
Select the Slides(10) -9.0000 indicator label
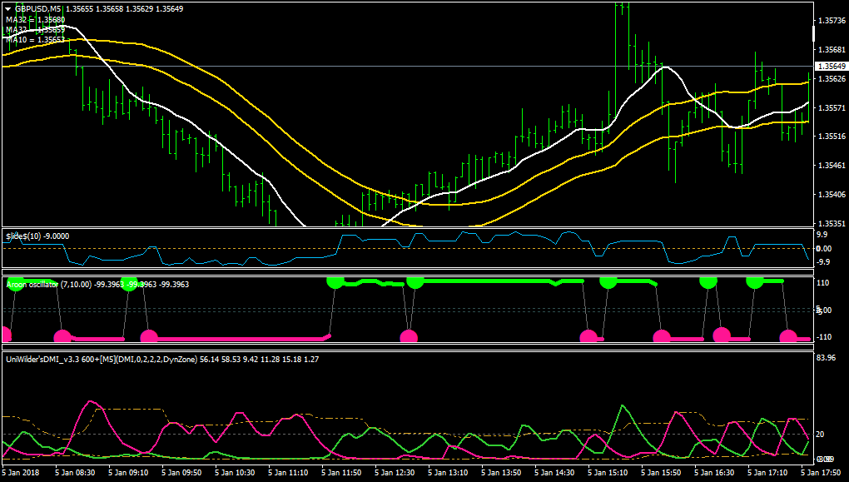coord(37,236)
